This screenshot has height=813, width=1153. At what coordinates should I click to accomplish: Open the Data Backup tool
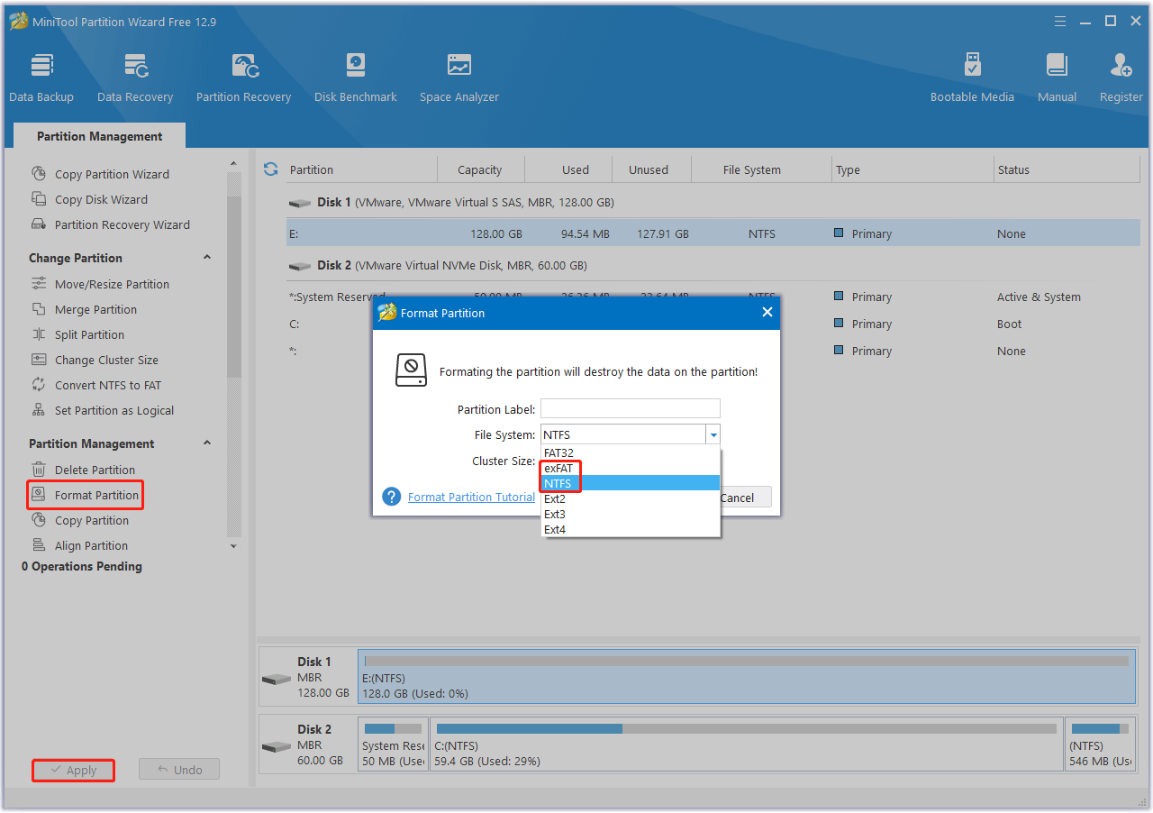pyautogui.click(x=41, y=76)
